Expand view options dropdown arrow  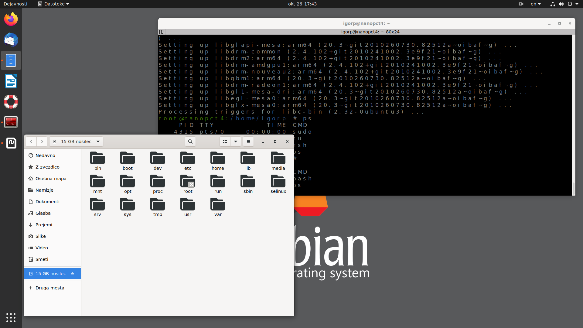pos(236,142)
